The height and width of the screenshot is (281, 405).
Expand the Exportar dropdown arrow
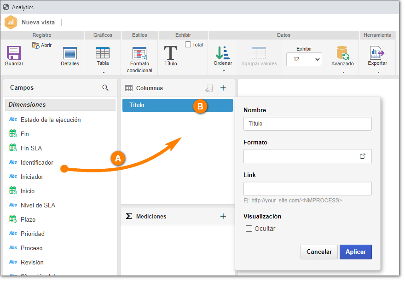pyautogui.click(x=378, y=73)
